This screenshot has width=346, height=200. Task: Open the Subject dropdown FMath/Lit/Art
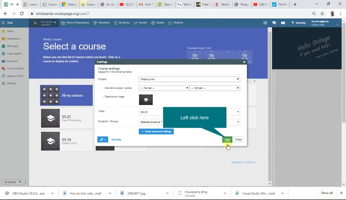[189, 79]
